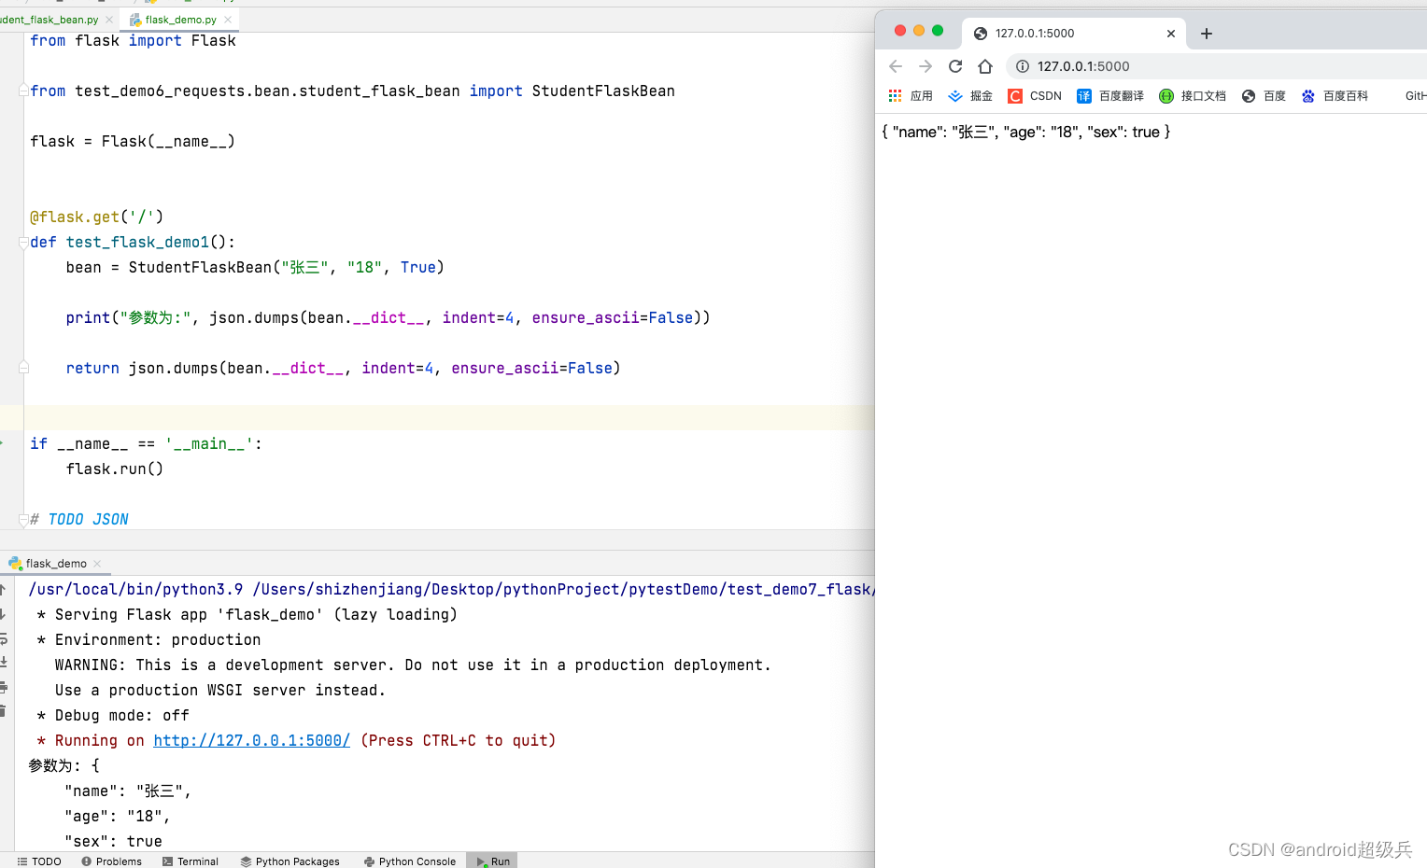
Task: Open the CSDN bookmark
Action: point(1035,96)
